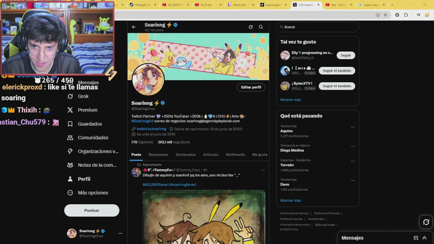Open the Política de Privacidad footer link
434x244 pixels.
pyautogui.click(x=327, y=213)
